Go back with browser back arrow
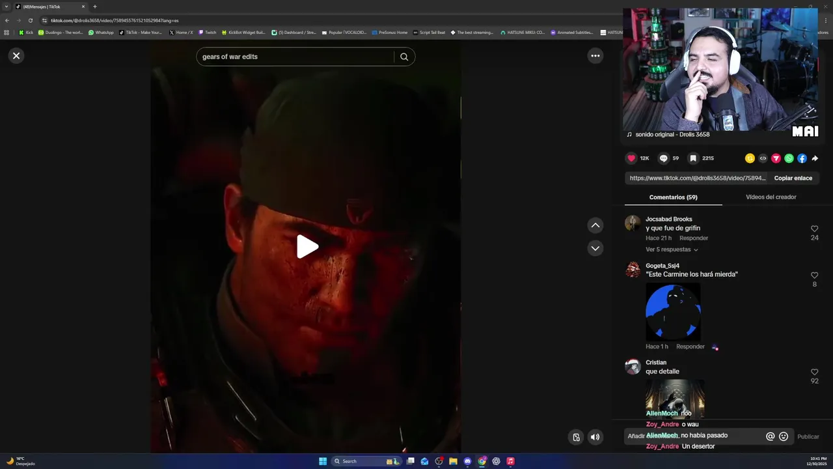This screenshot has width=833, height=469. coord(7,20)
